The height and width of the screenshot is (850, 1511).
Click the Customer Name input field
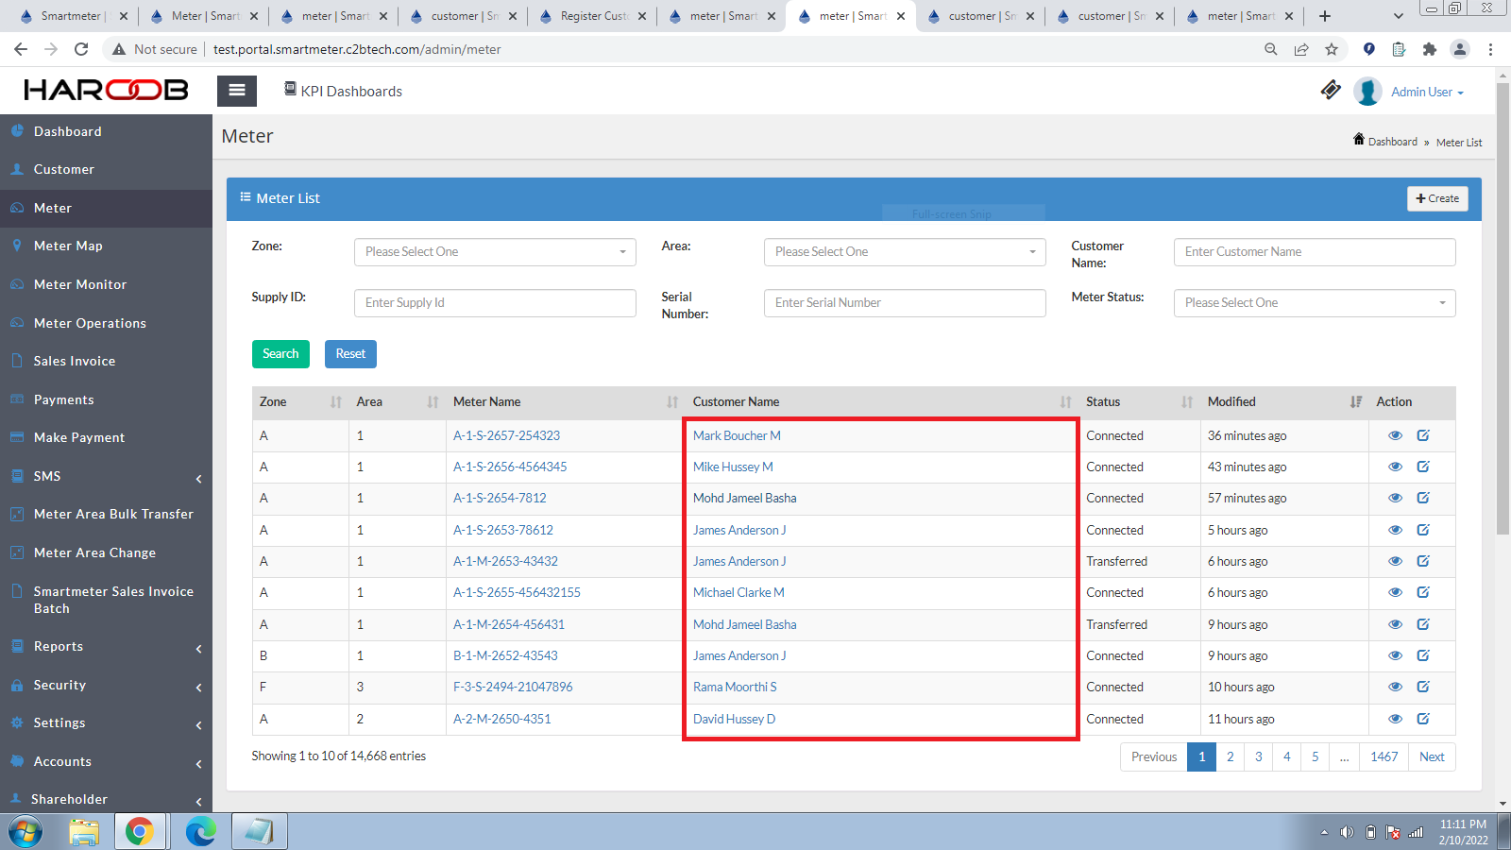[x=1315, y=252]
